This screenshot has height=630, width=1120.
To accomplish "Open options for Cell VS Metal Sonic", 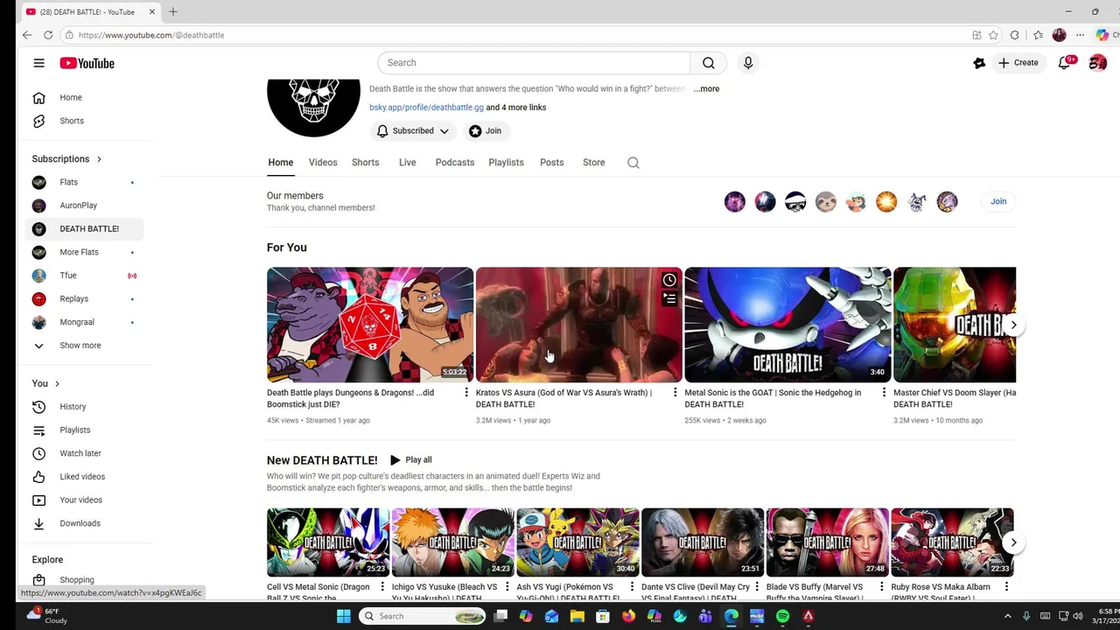I will pos(382,587).
